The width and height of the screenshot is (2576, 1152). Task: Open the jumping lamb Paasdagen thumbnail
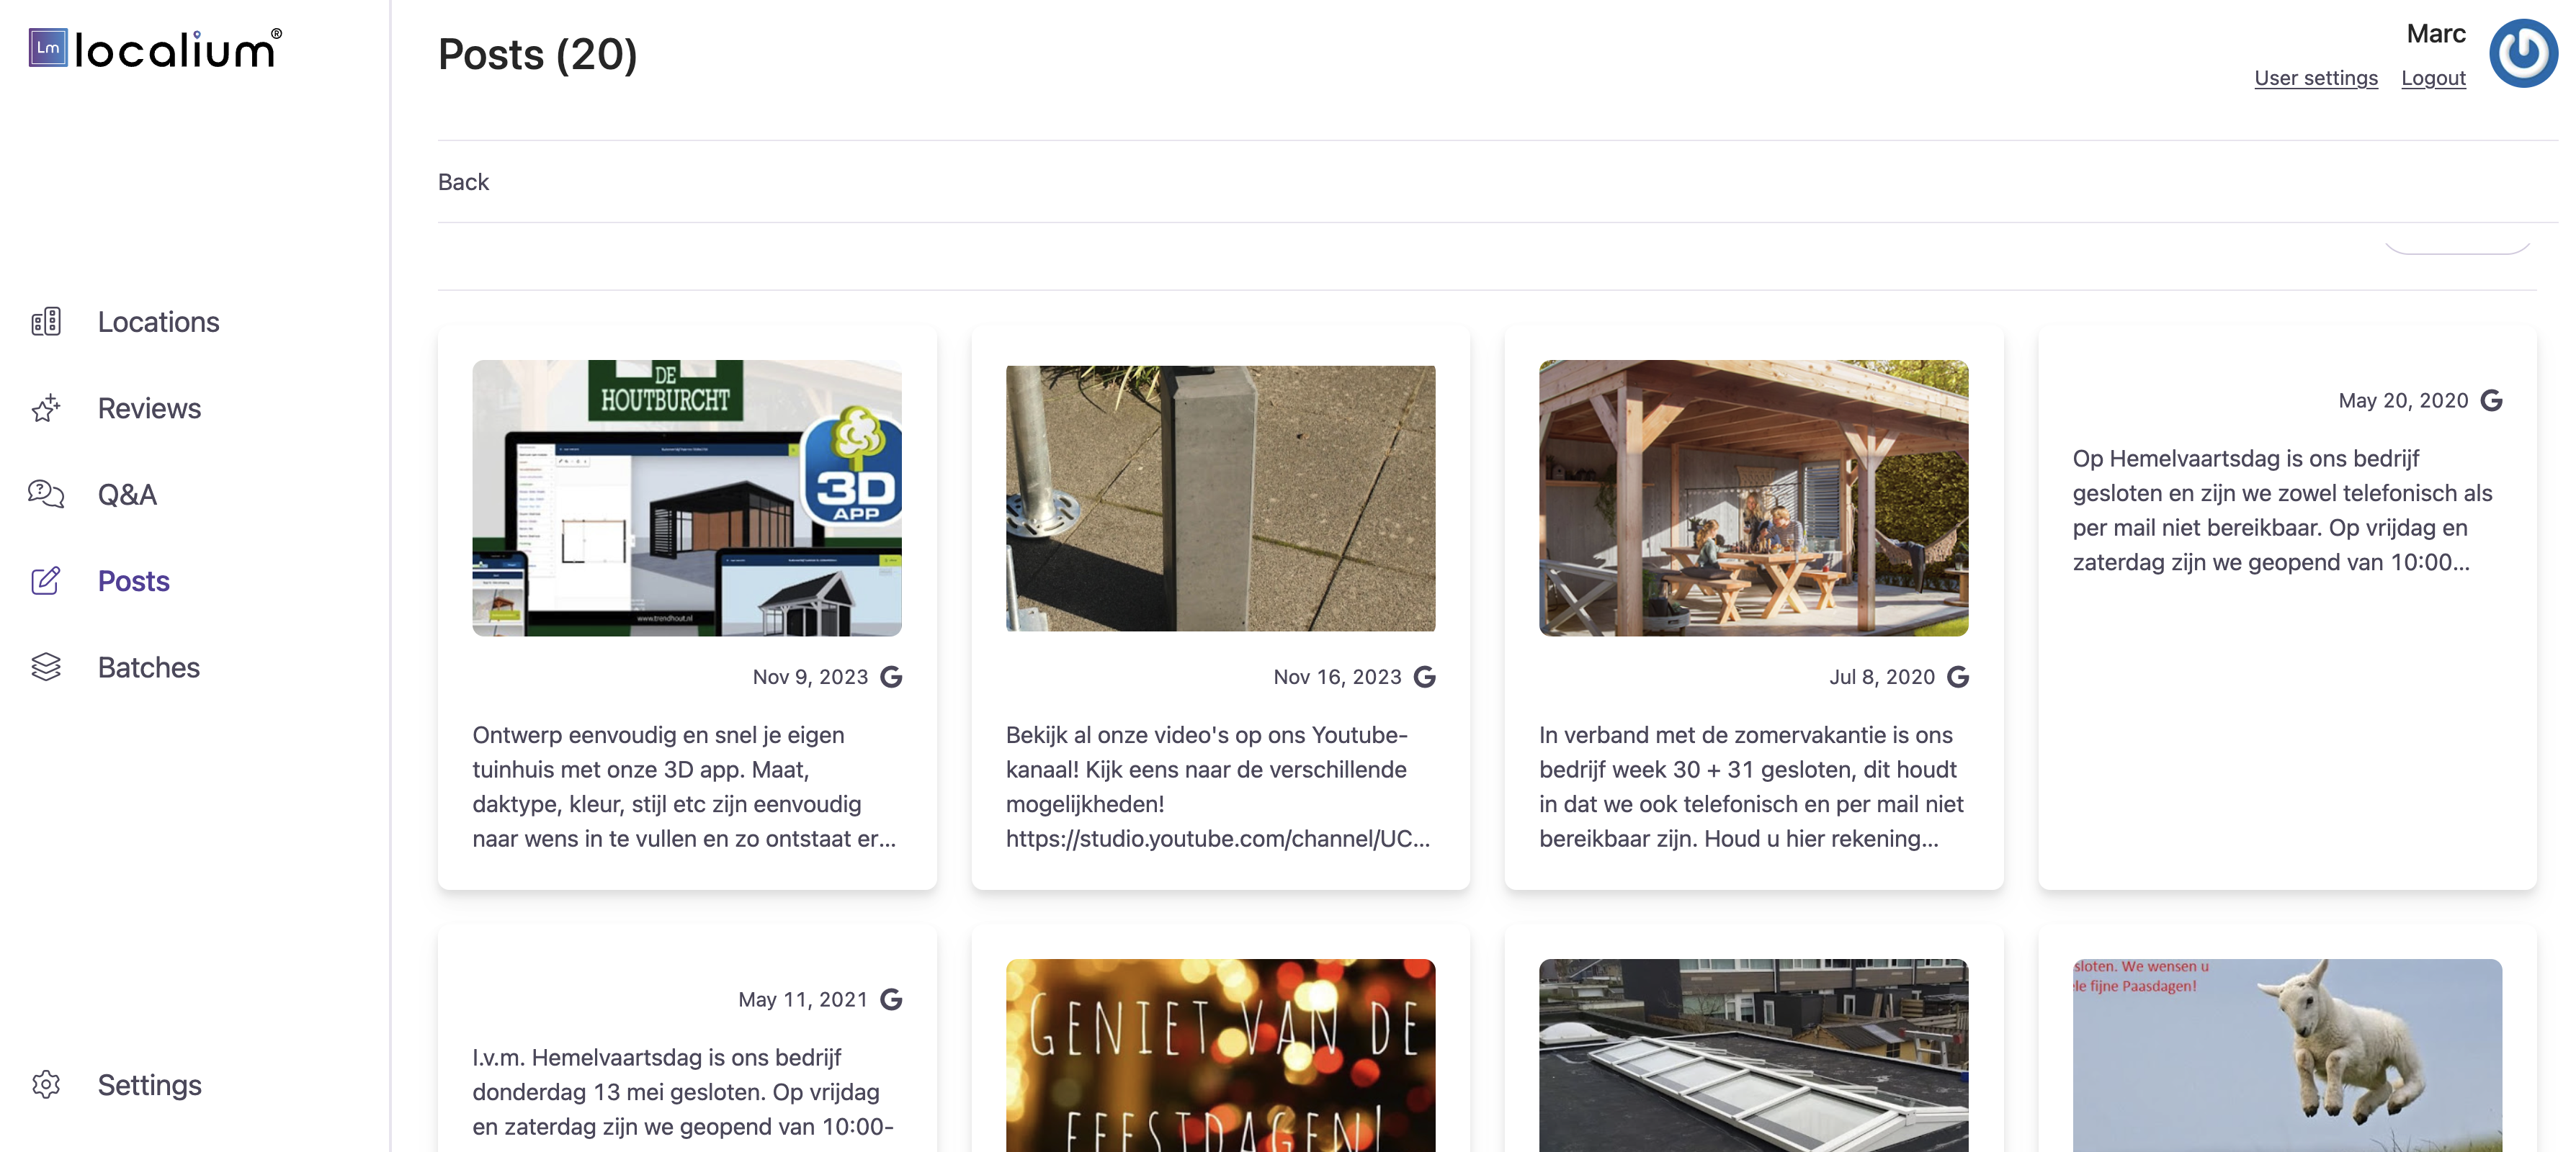point(2287,1055)
